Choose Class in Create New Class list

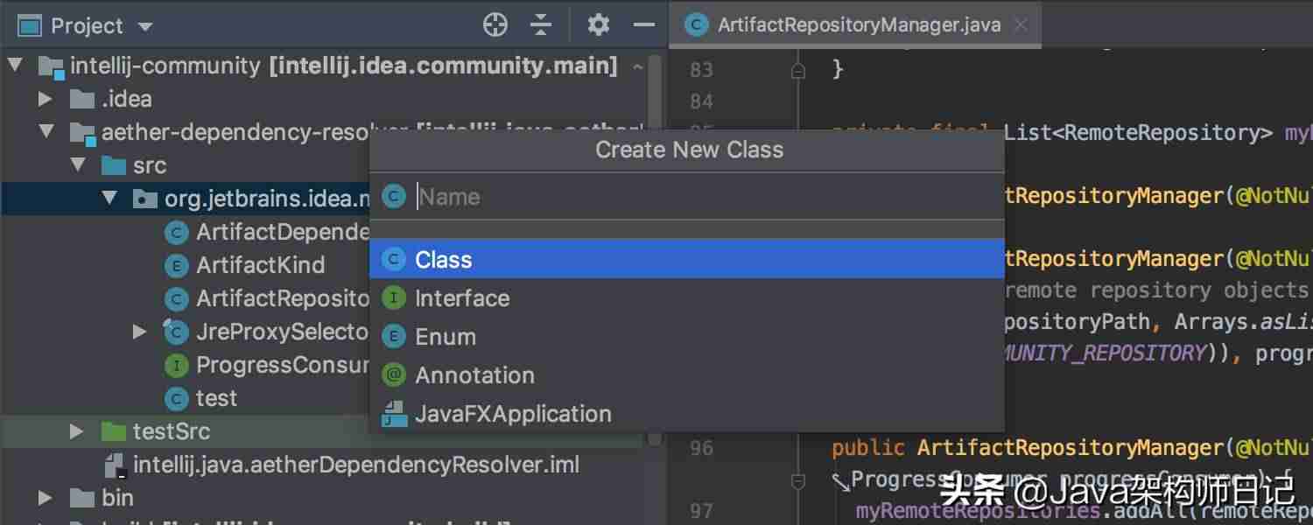[x=686, y=260]
